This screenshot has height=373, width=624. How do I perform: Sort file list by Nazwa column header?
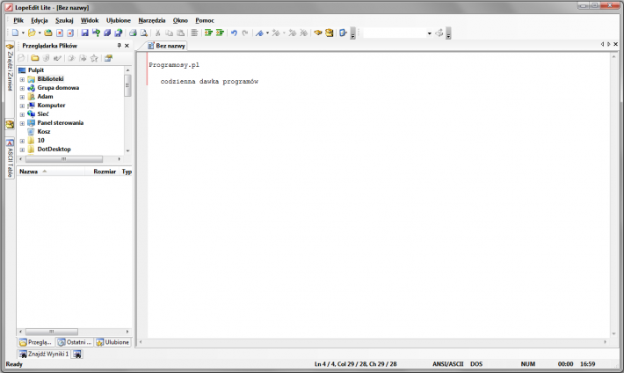point(51,172)
